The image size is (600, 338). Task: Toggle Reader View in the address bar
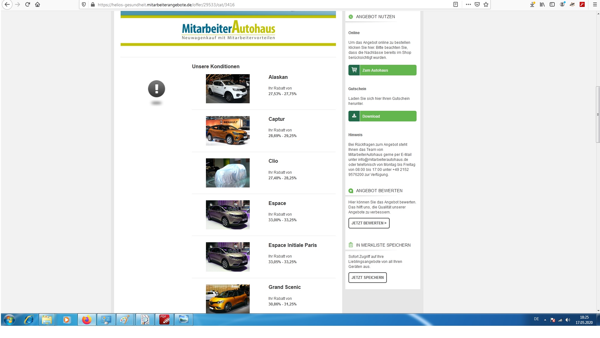456,4
